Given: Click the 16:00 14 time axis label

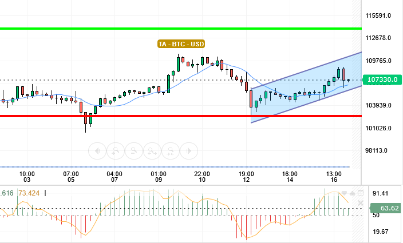Looking at the screenshot, I should (290, 177).
